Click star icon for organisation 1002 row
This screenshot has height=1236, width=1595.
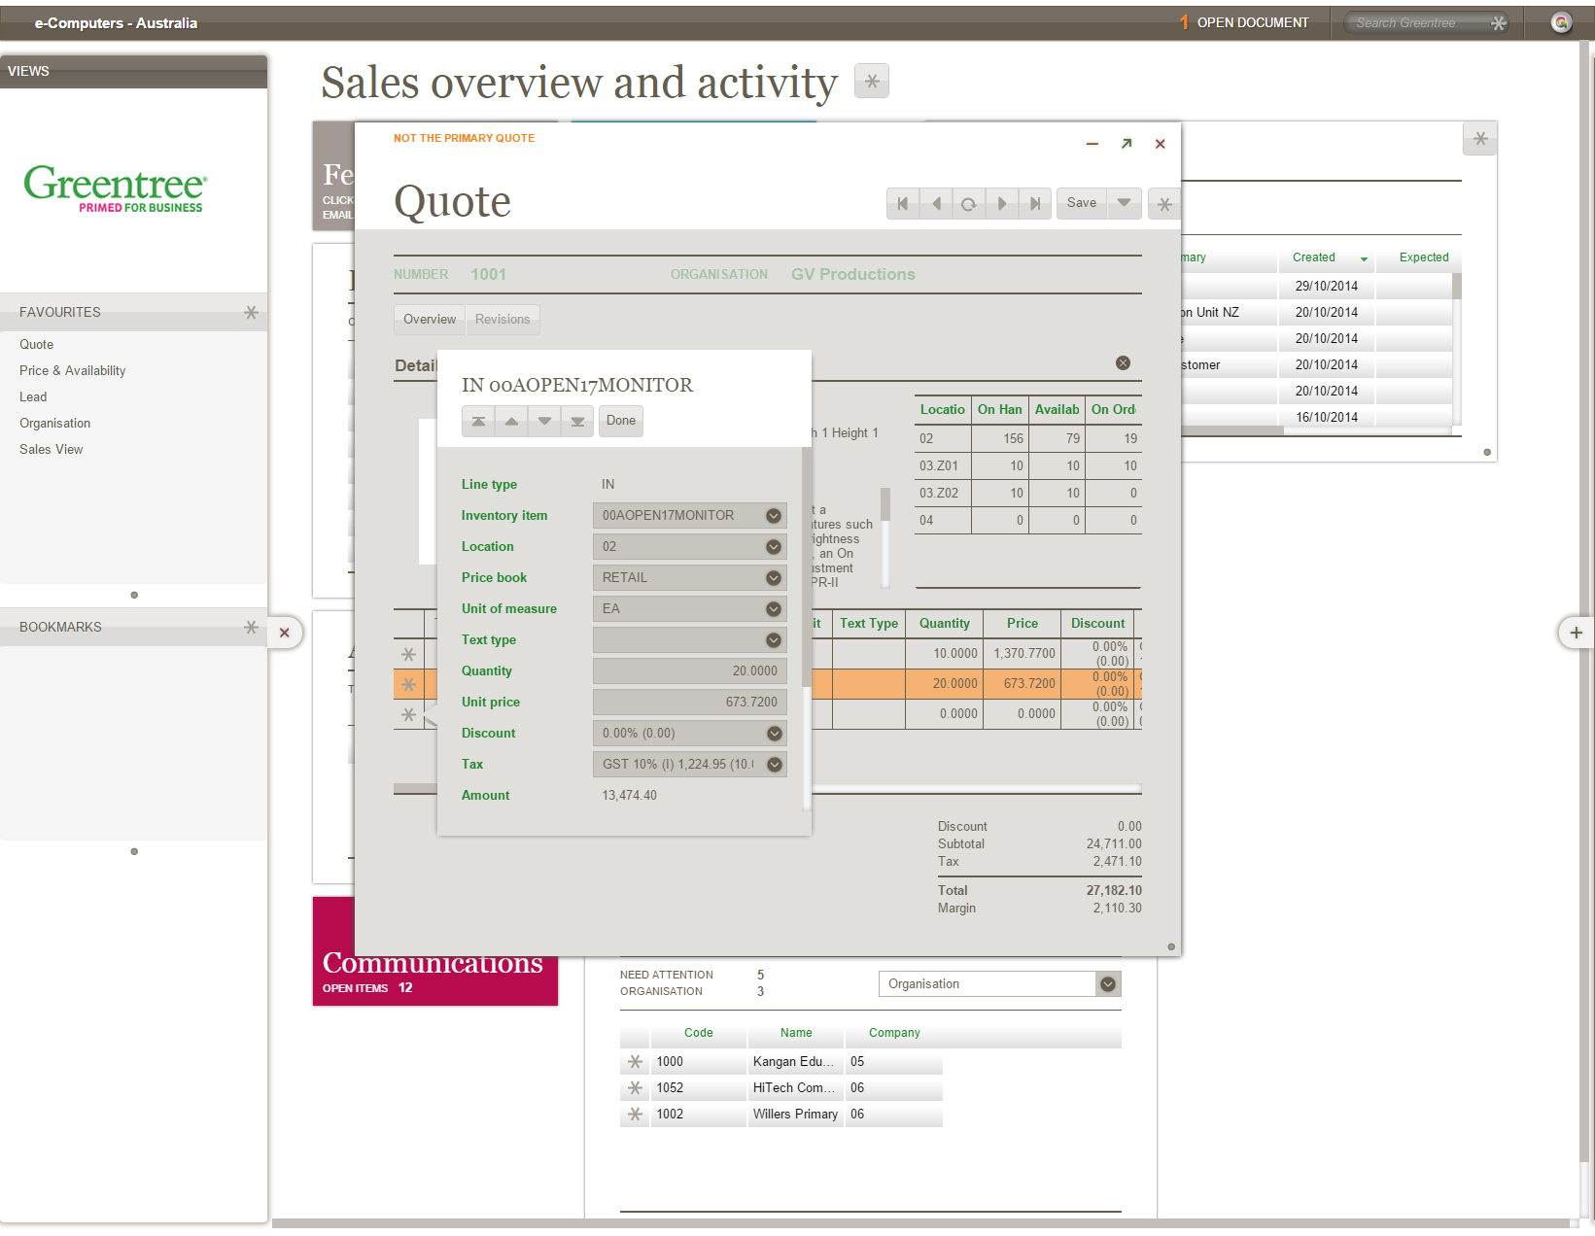click(x=635, y=1114)
